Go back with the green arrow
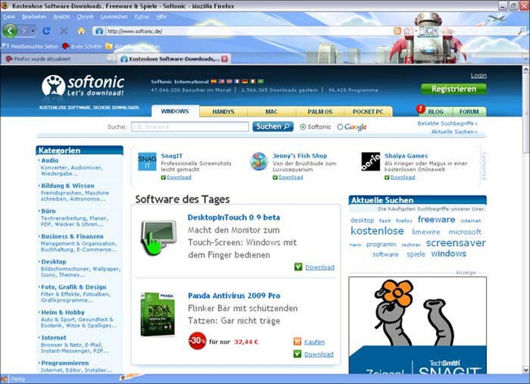The image size is (530, 384). point(10,31)
